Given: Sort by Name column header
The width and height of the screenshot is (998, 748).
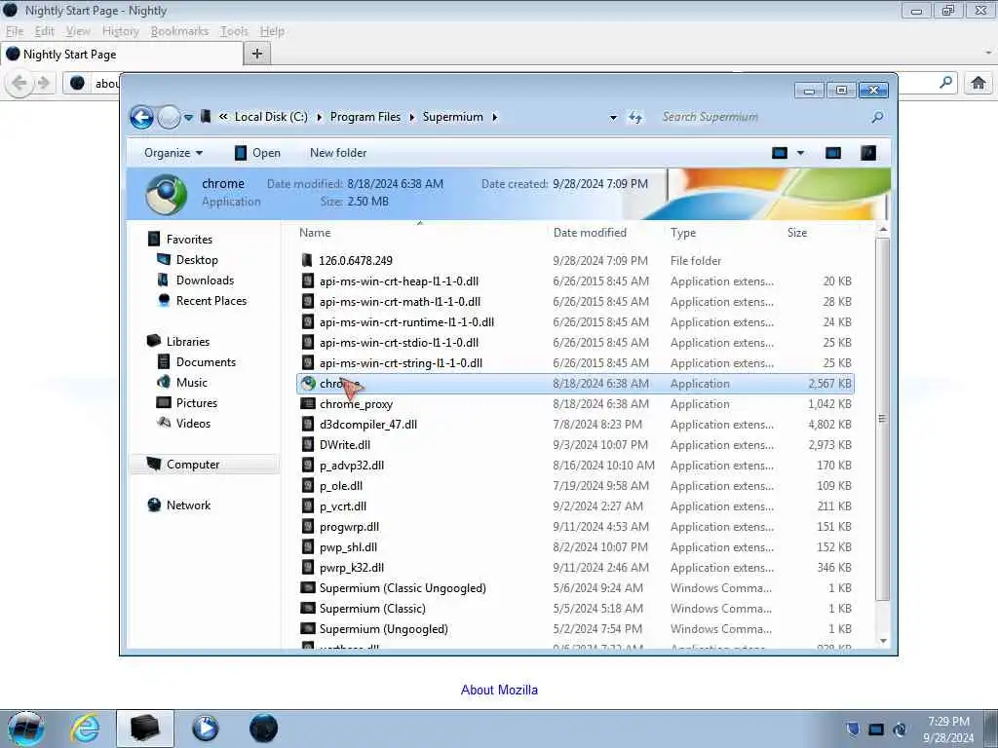Looking at the screenshot, I should click(x=315, y=233).
